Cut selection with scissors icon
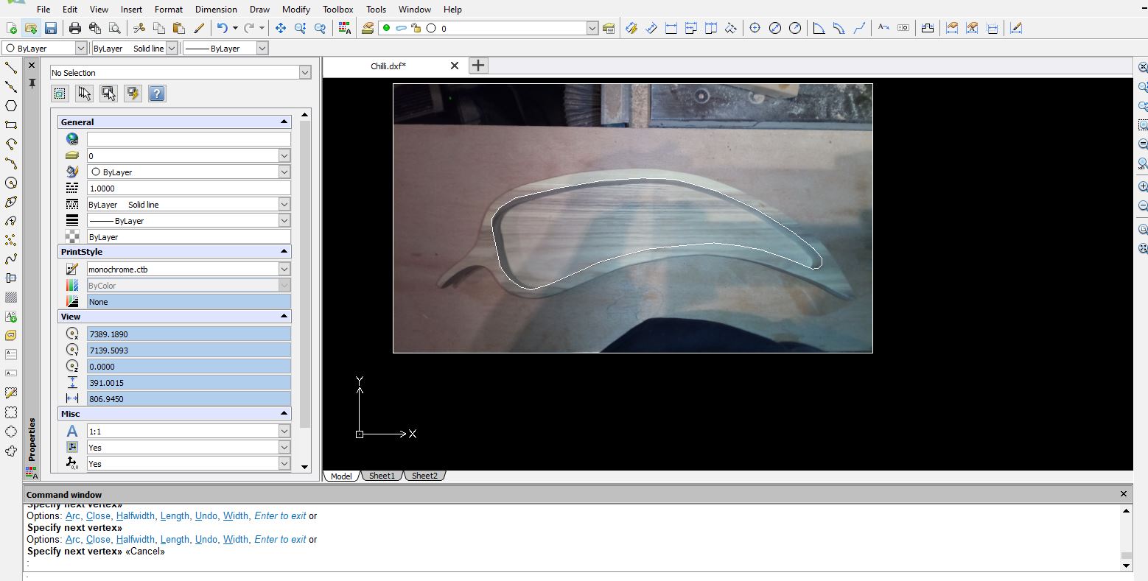 (x=139, y=28)
